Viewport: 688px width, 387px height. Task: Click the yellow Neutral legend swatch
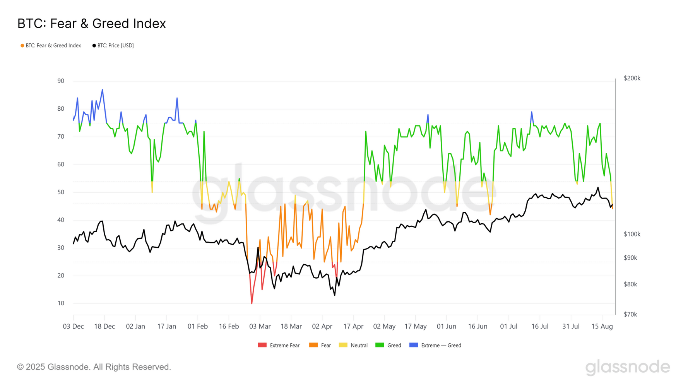click(x=343, y=345)
